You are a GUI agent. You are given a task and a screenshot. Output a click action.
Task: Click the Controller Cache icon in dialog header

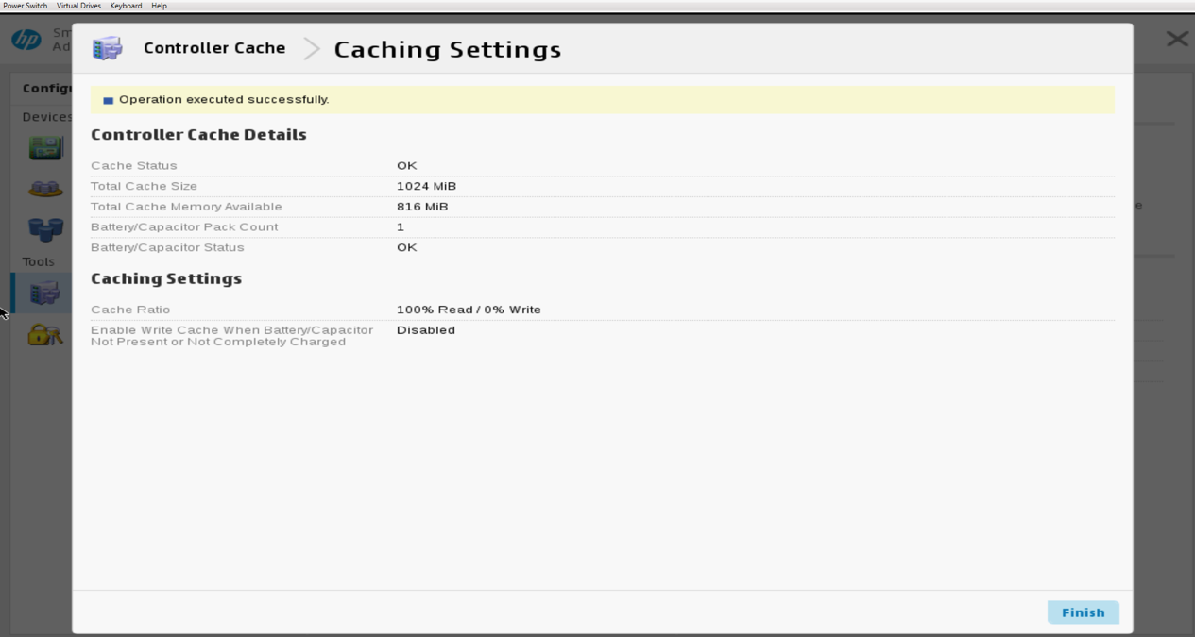click(x=107, y=48)
